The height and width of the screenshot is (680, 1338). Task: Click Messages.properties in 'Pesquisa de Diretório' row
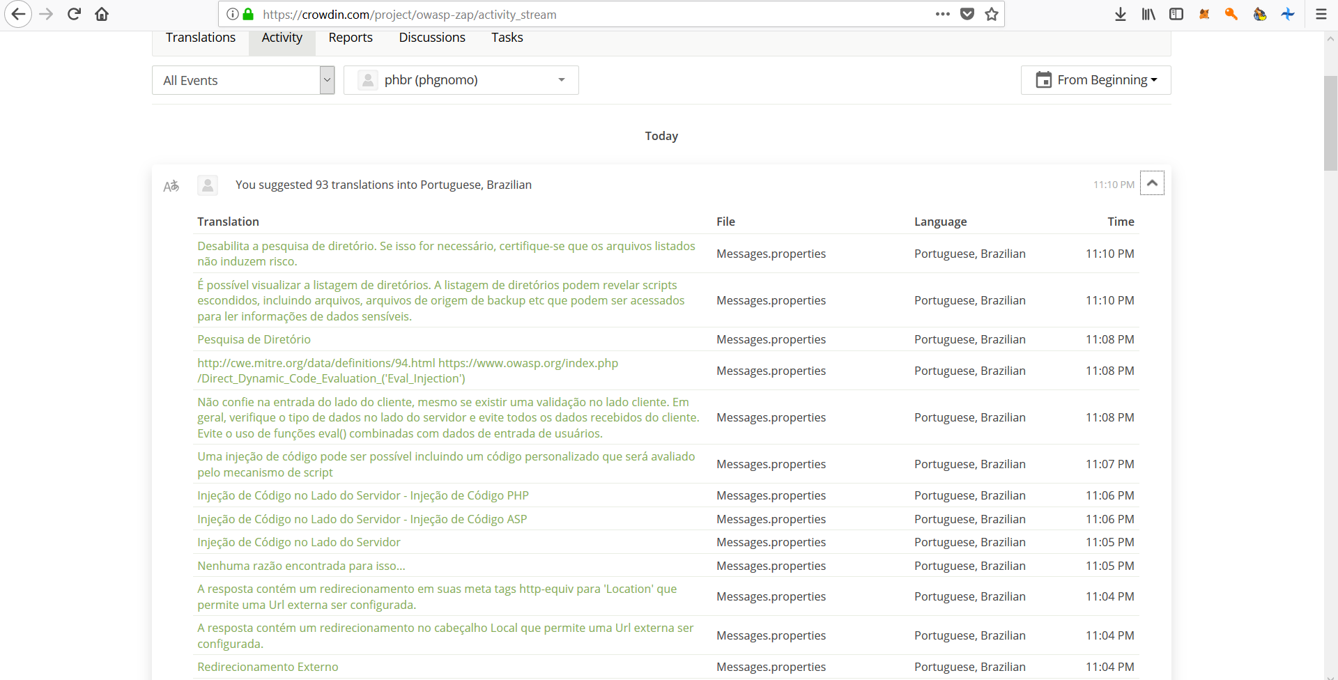coord(771,339)
